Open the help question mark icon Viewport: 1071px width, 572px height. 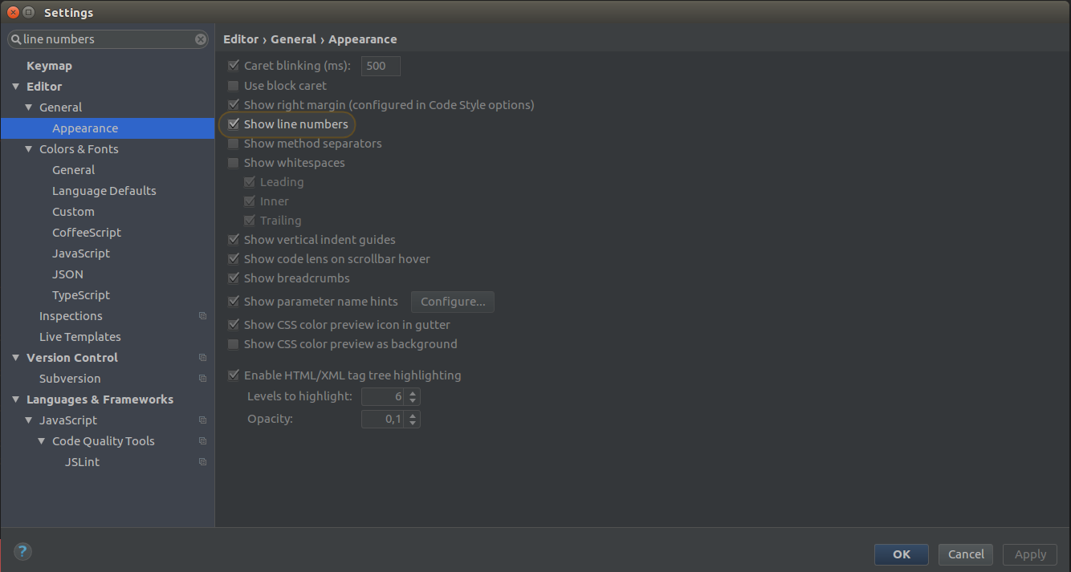[22, 551]
